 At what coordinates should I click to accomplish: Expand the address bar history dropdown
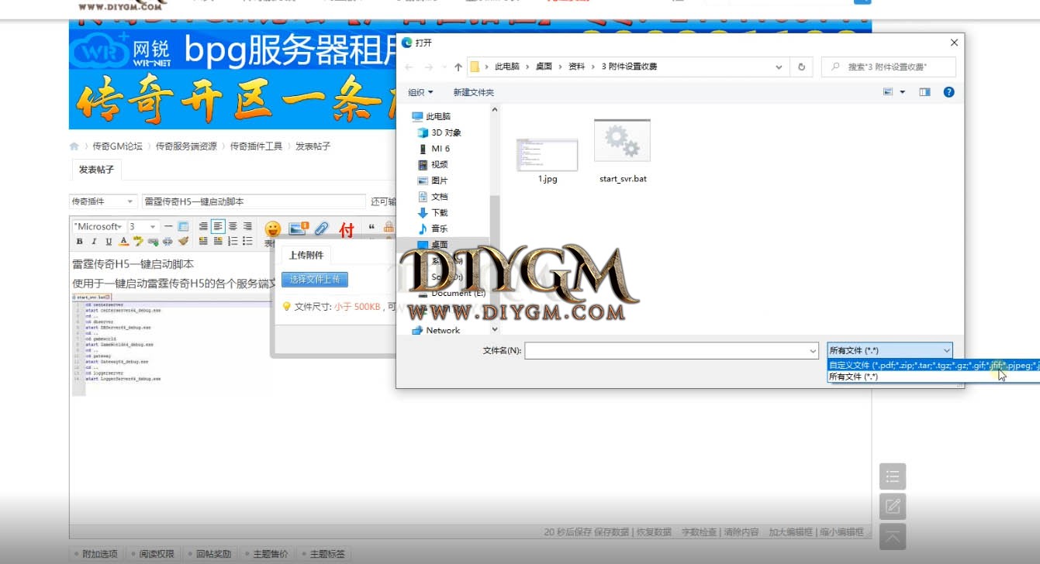click(x=779, y=67)
